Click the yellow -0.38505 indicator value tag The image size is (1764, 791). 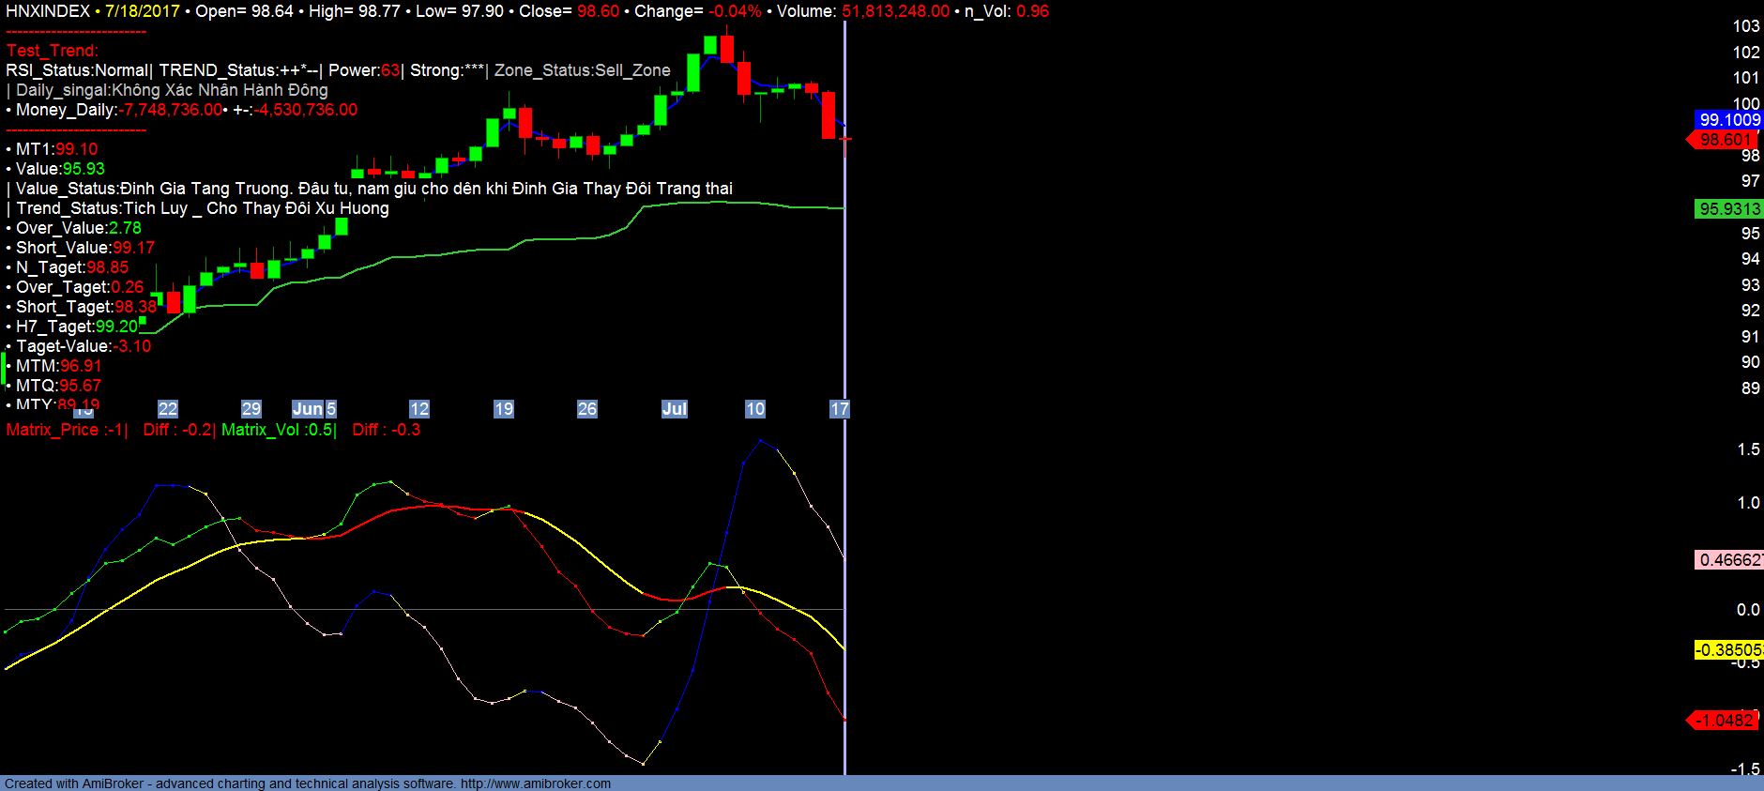pyautogui.click(x=1728, y=650)
